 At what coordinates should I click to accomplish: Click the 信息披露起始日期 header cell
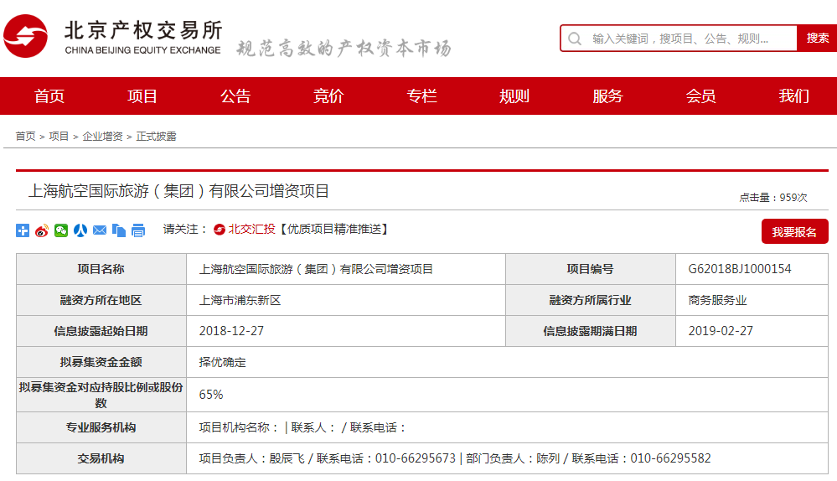coord(101,331)
